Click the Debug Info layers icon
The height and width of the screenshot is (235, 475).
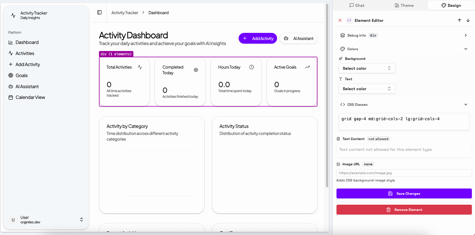coord(342,35)
